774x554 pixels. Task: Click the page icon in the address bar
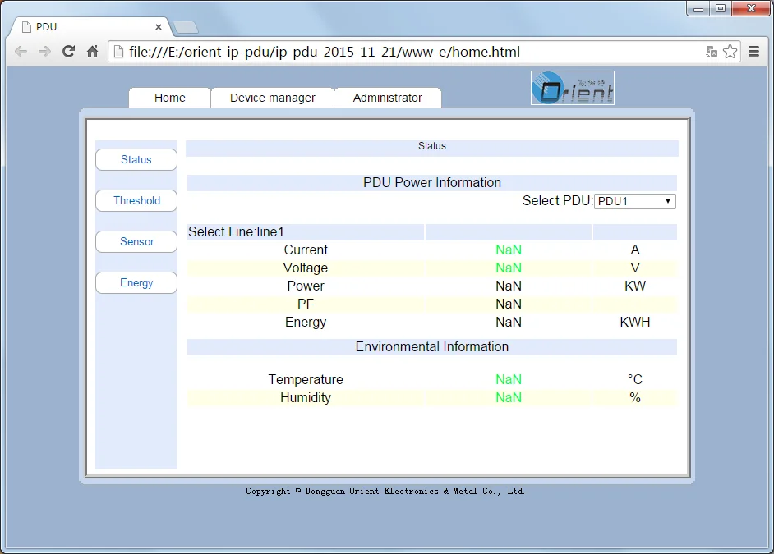(117, 51)
